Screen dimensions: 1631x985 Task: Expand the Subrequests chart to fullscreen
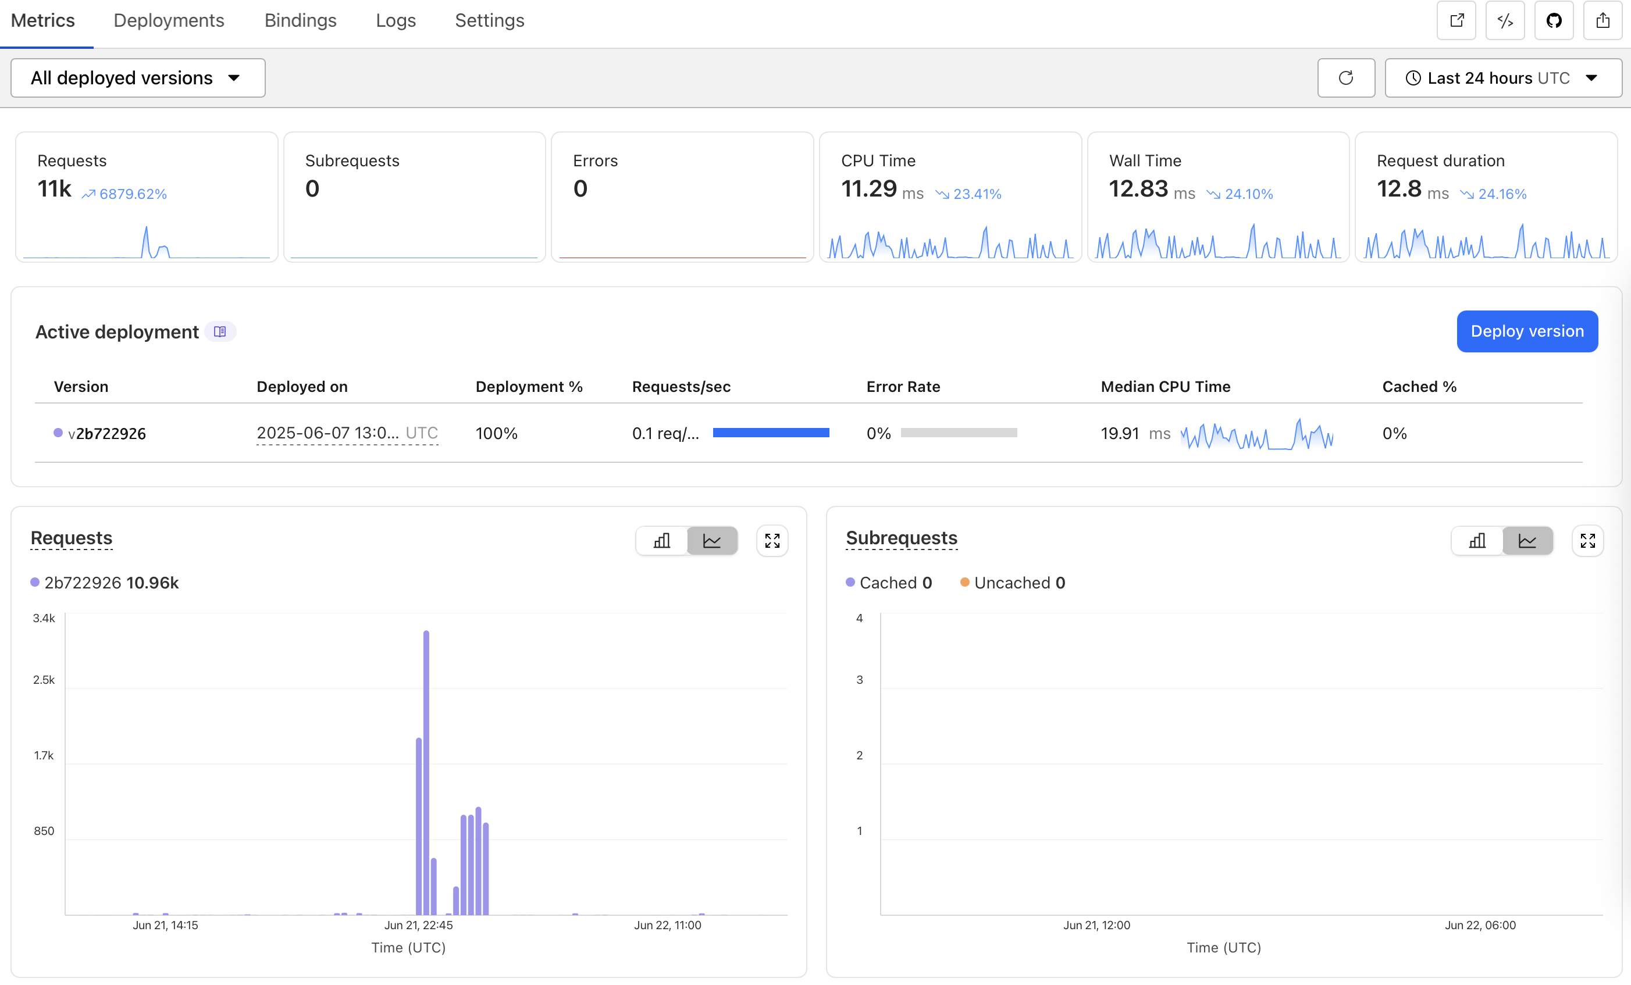tap(1587, 540)
